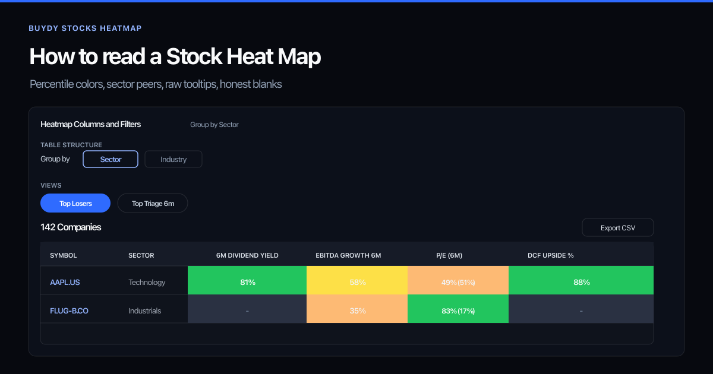Sort by the Symbol column header

(64, 255)
